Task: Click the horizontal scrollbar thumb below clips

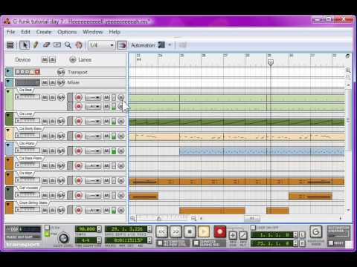Action: pyautogui.click(x=252, y=219)
